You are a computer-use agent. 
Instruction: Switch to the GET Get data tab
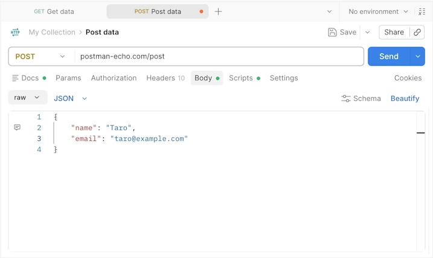[54, 11]
